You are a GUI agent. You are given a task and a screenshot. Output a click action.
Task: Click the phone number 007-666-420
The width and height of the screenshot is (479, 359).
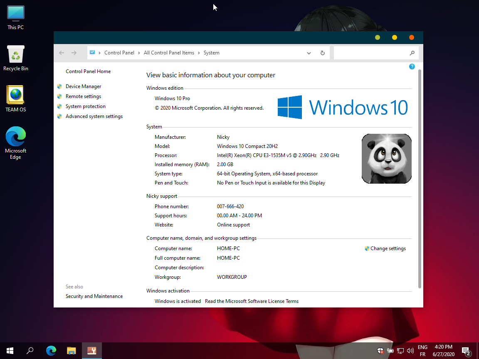coord(230,207)
